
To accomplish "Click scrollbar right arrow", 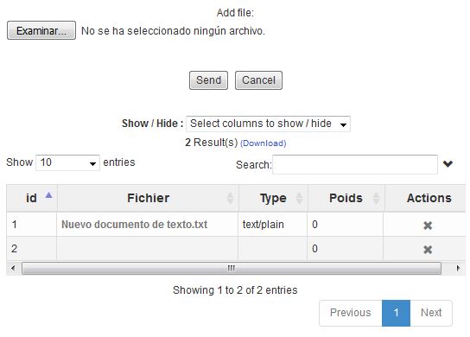I will pyautogui.click(x=458, y=268).
